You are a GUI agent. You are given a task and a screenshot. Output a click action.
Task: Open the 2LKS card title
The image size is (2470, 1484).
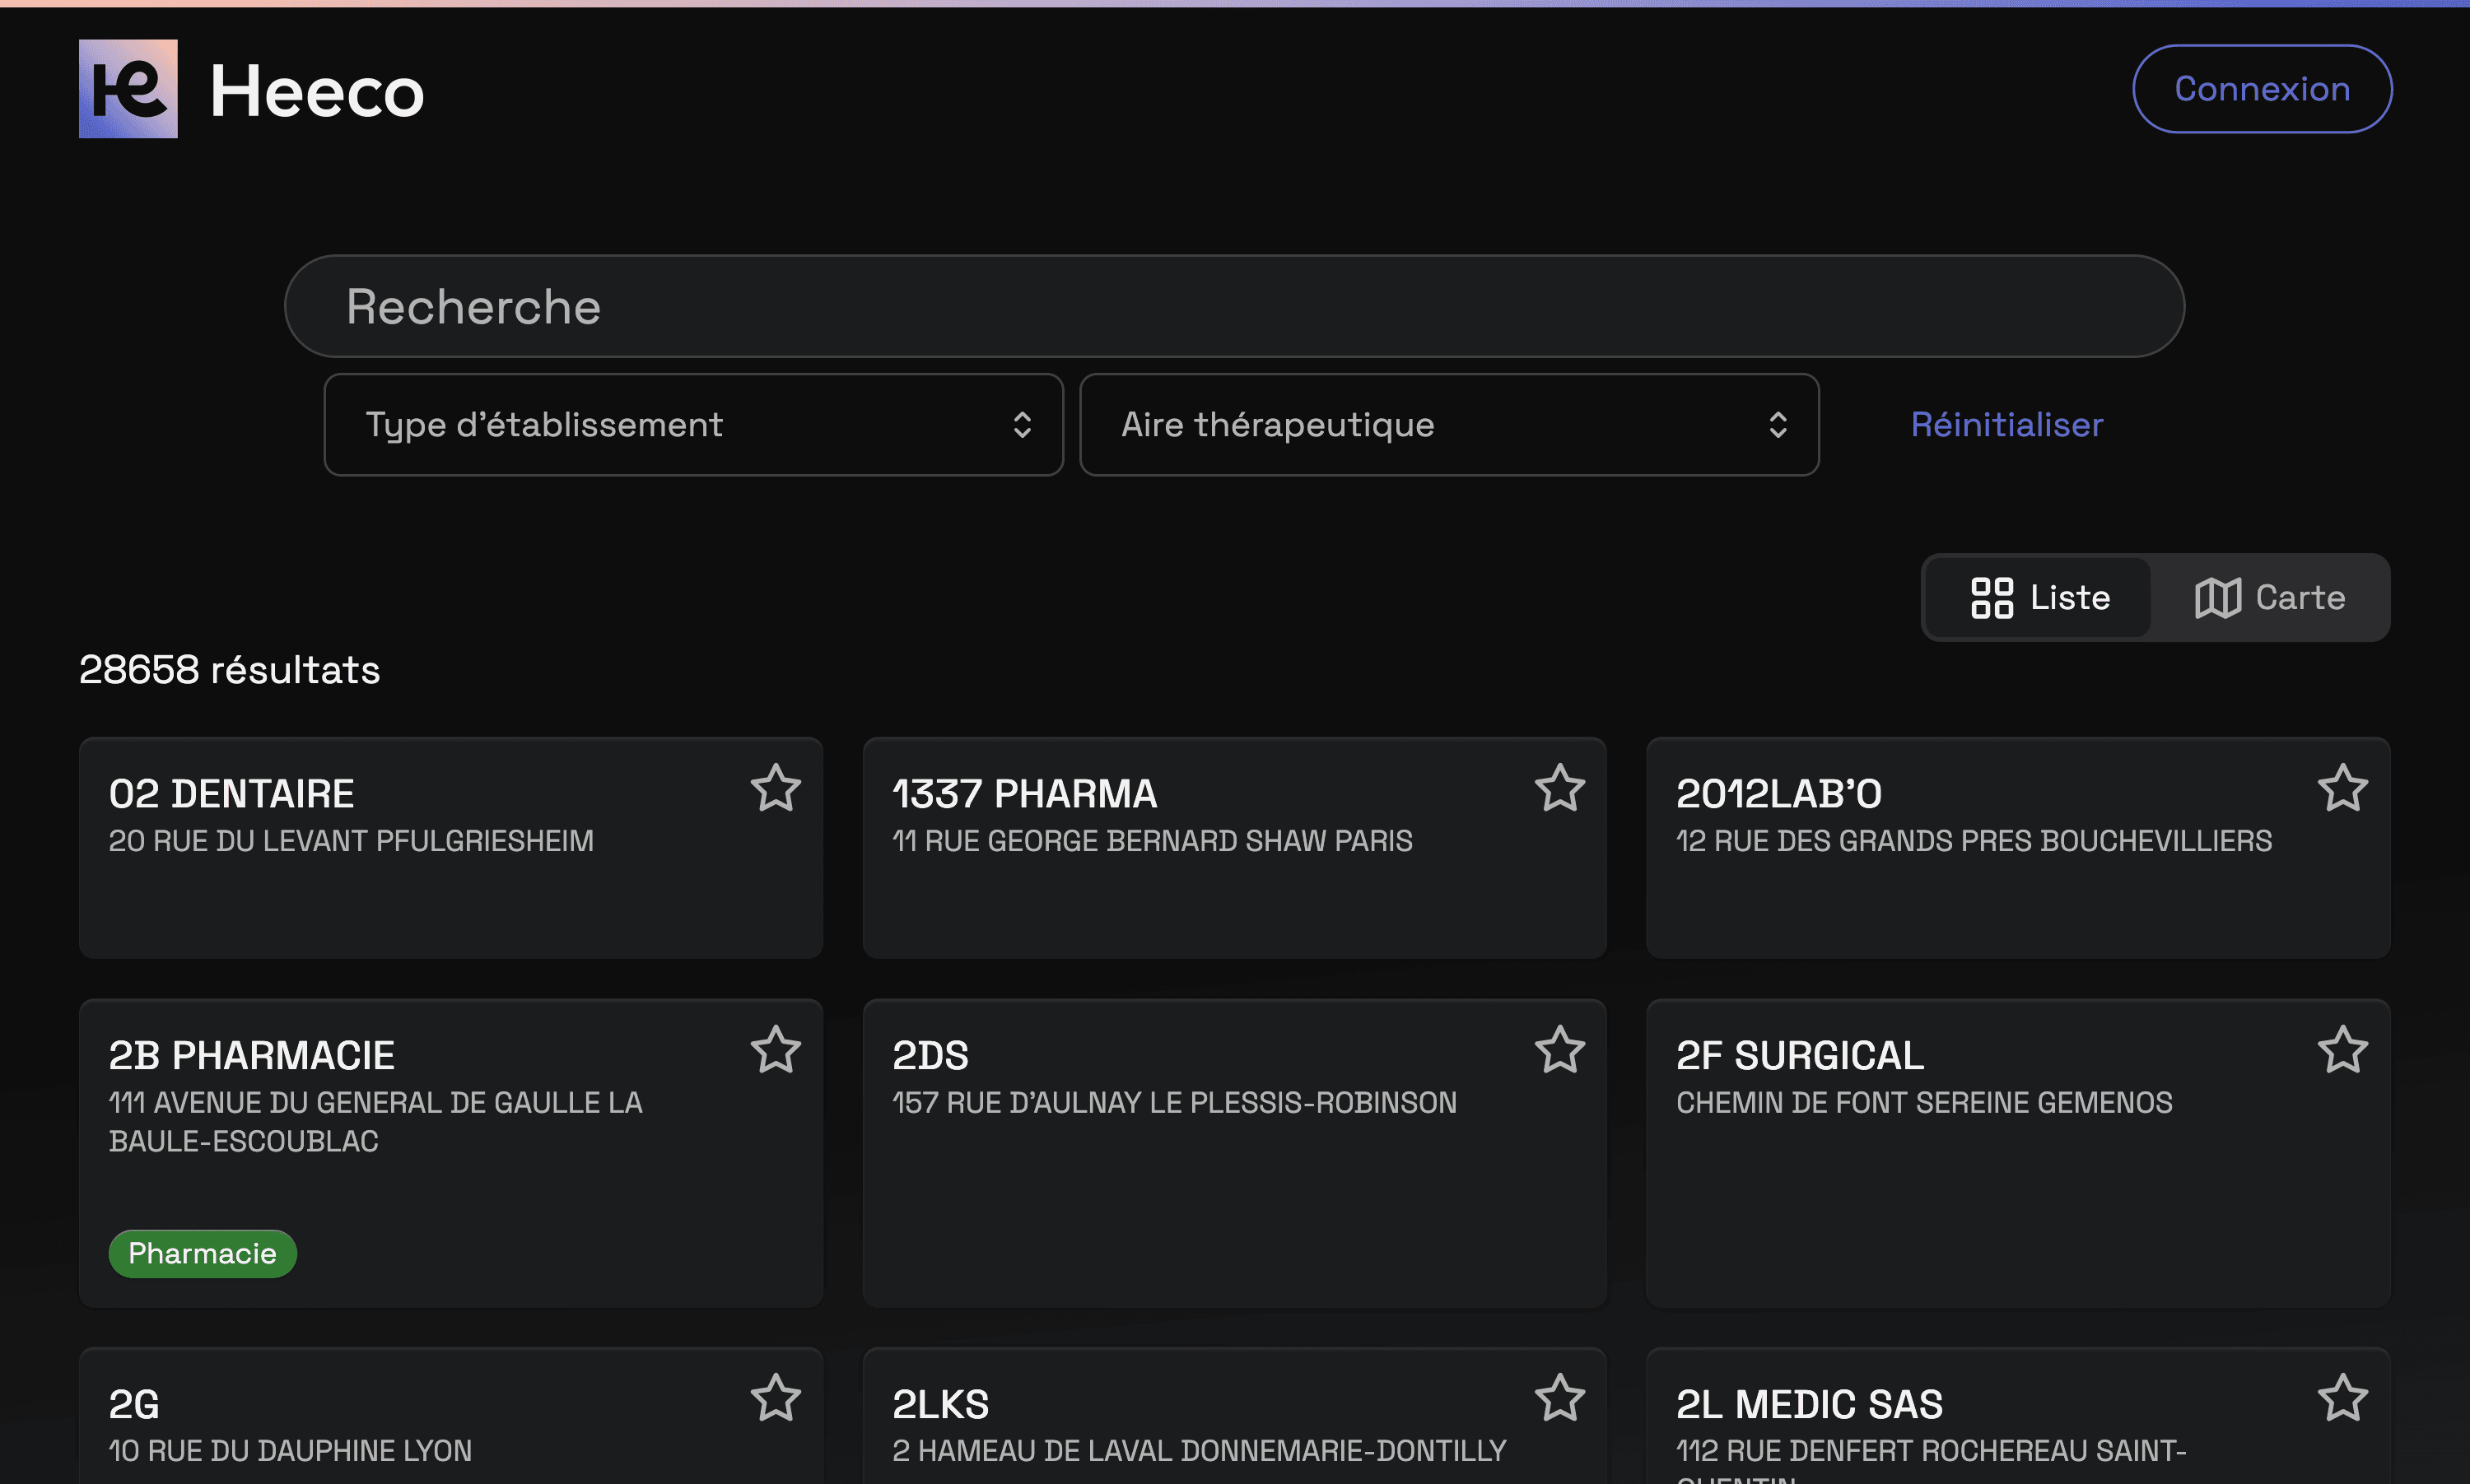click(940, 1405)
